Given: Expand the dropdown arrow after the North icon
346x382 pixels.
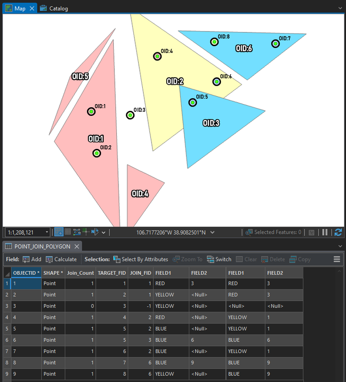Looking at the screenshot, I should [x=104, y=233].
